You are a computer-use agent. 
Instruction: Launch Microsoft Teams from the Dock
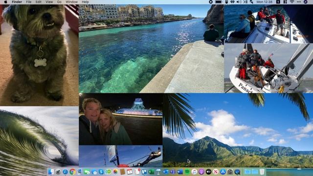pyautogui.click(x=173, y=172)
